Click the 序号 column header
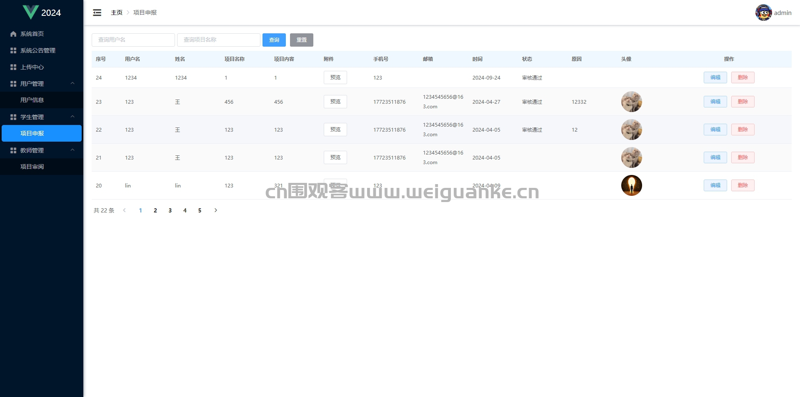 tap(101, 59)
